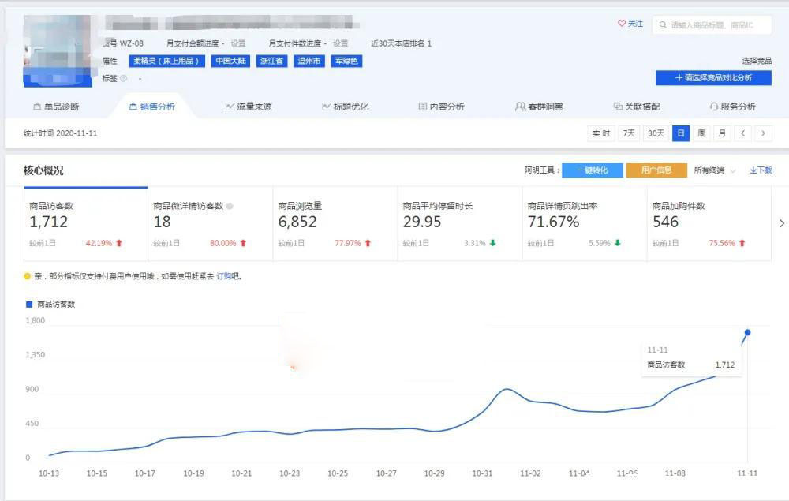Switch the time period to 周 week view
This screenshot has width=789, height=501.
[701, 133]
